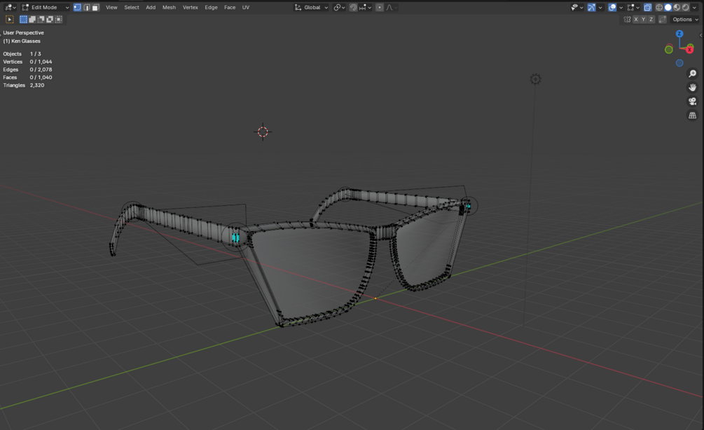
Task: Click the Z axis on navigation gizmo
Action: click(679, 34)
